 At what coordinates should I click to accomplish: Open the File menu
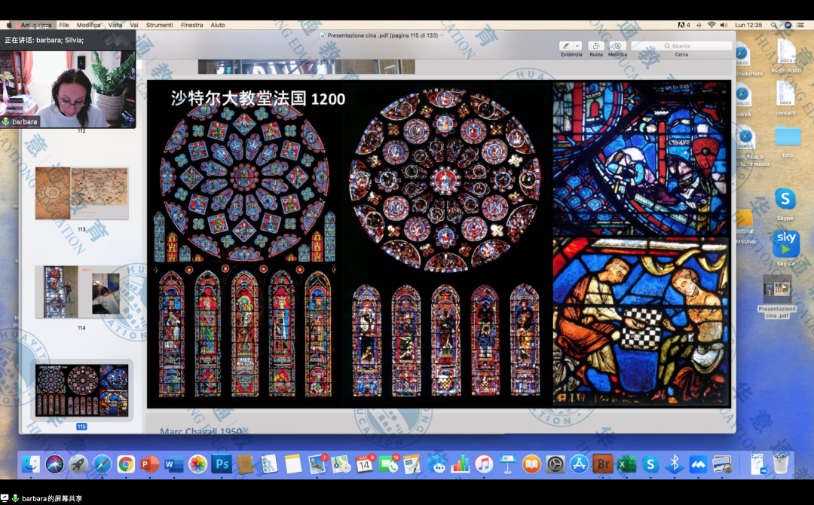click(x=64, y=25)
